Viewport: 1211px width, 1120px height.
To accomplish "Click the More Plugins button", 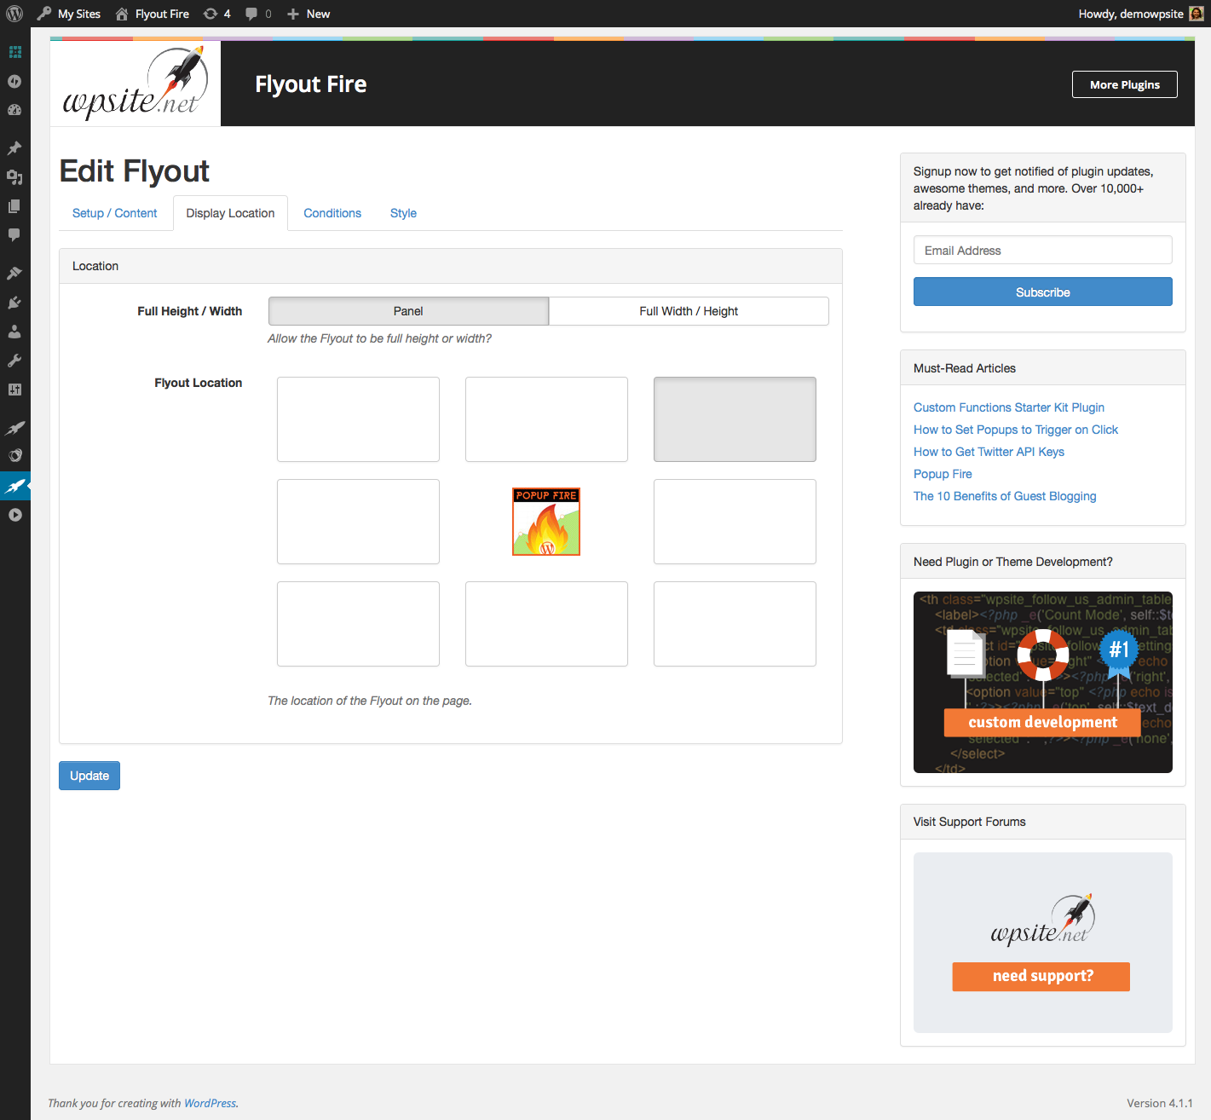I will click(1124, 84).
